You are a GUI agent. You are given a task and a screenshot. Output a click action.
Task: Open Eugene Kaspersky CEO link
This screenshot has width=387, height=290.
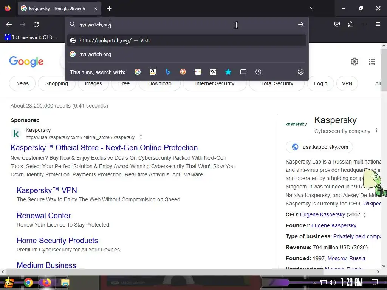(x=322, y=214)
